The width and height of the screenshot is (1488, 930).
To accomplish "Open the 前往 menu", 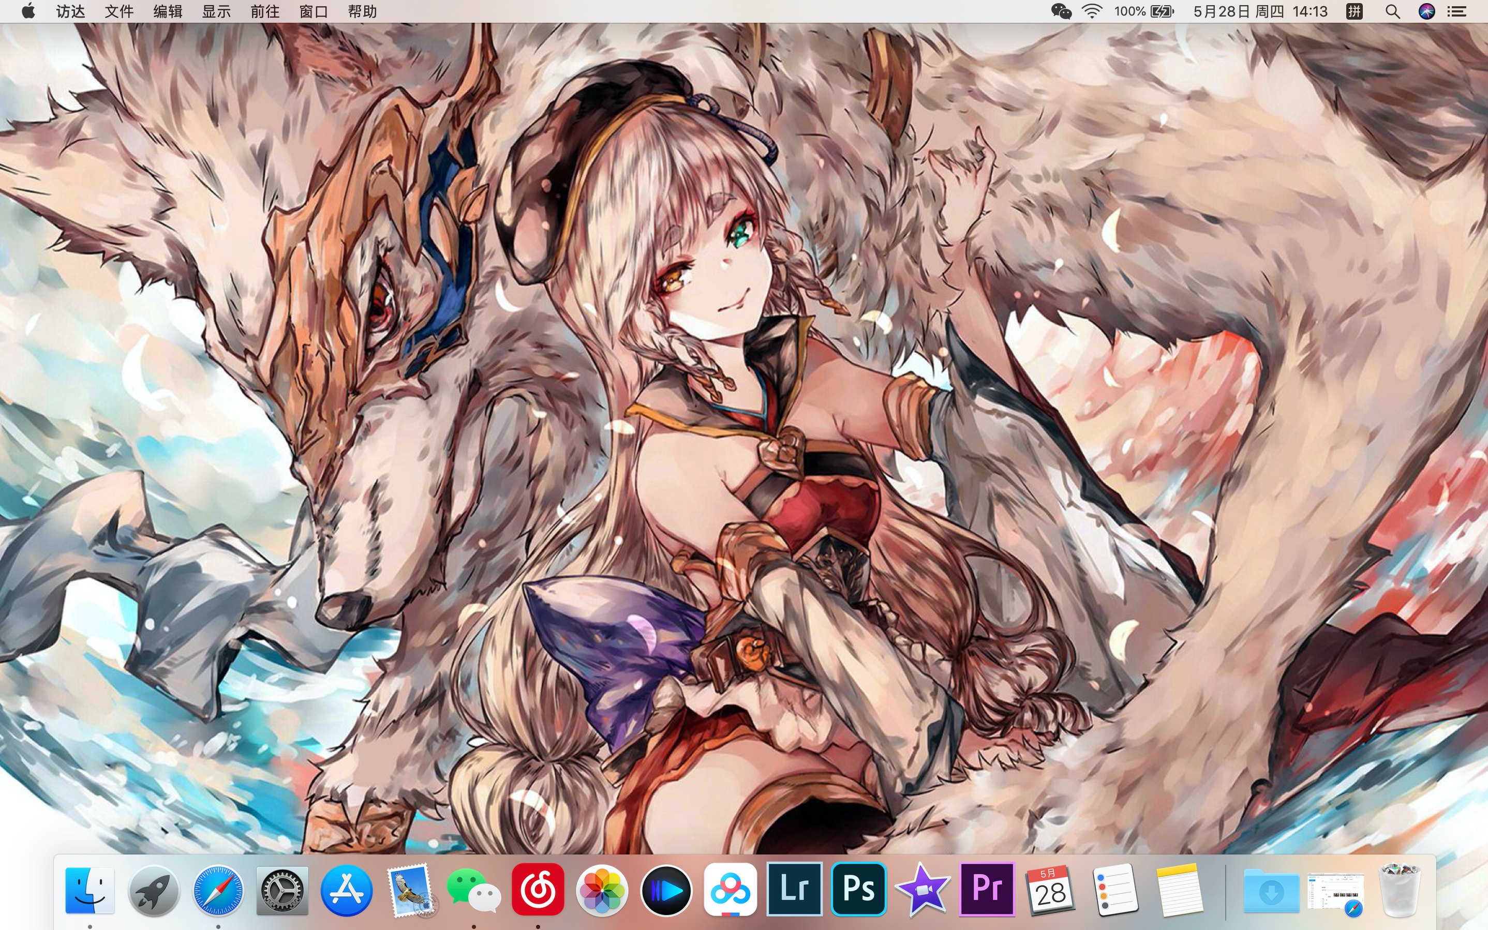I will click(264, 11).
